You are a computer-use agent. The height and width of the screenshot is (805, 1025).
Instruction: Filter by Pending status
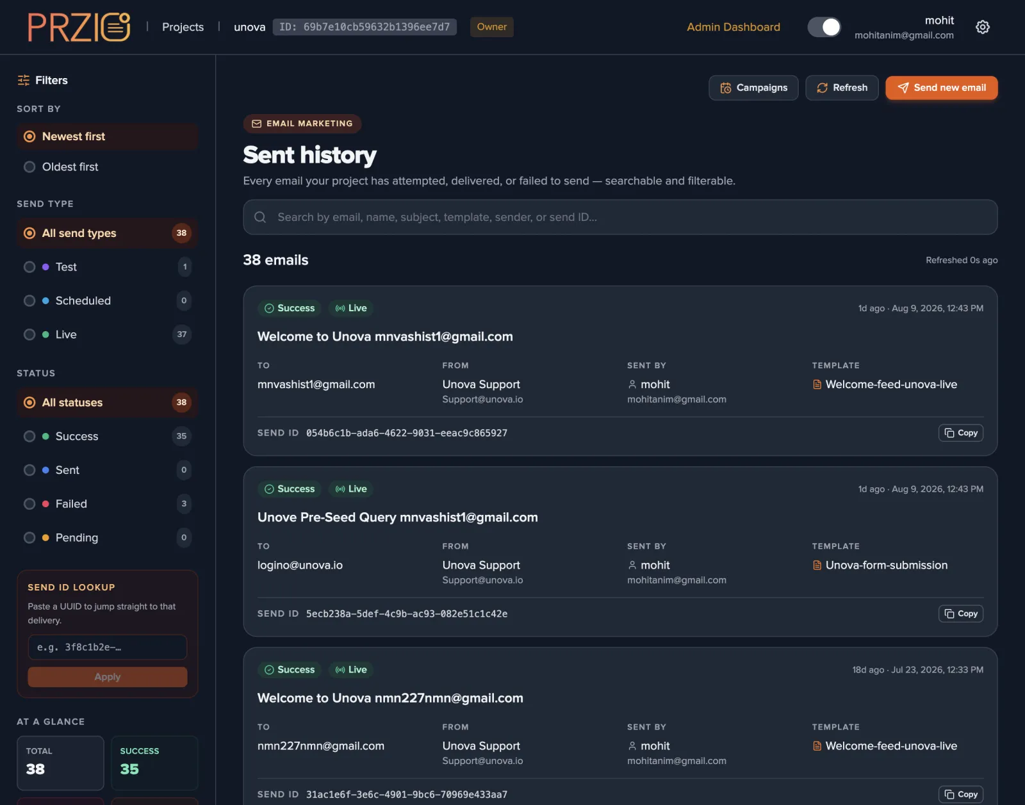(x=107, y=537)
